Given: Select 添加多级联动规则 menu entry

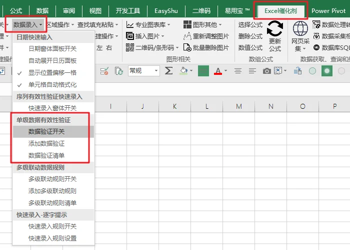Looking at the screenshot, I should tap(53, 191).
